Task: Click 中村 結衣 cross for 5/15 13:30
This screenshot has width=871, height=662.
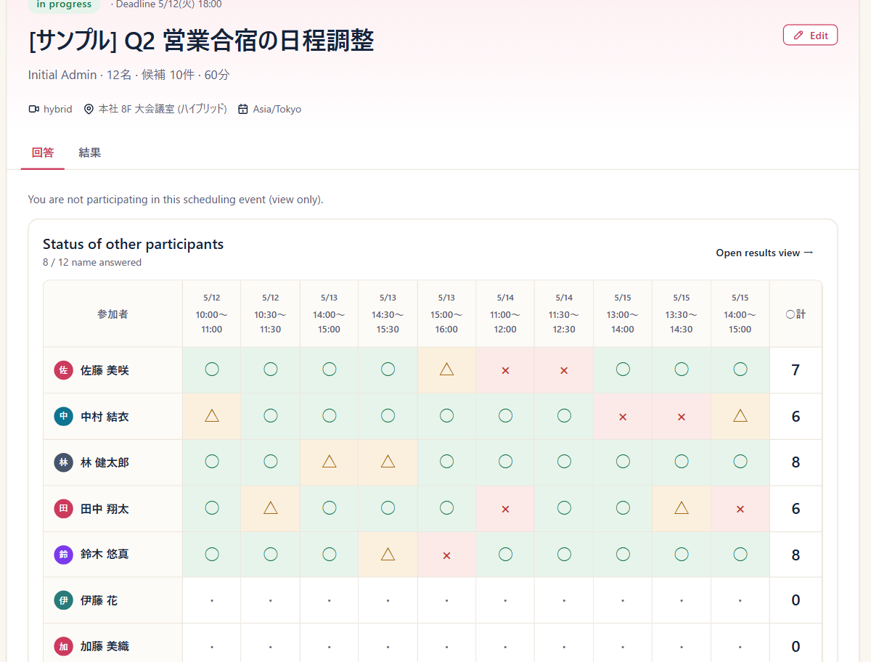Action: pos(682,417)
